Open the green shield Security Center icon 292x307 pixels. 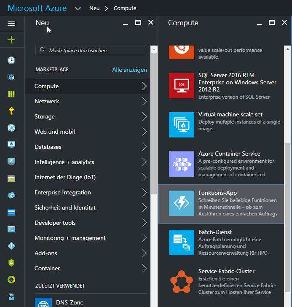pyautogui.click(x=11, y=263)
